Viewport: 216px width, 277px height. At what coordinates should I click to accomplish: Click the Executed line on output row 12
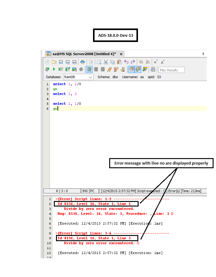(x=110, y=253)
